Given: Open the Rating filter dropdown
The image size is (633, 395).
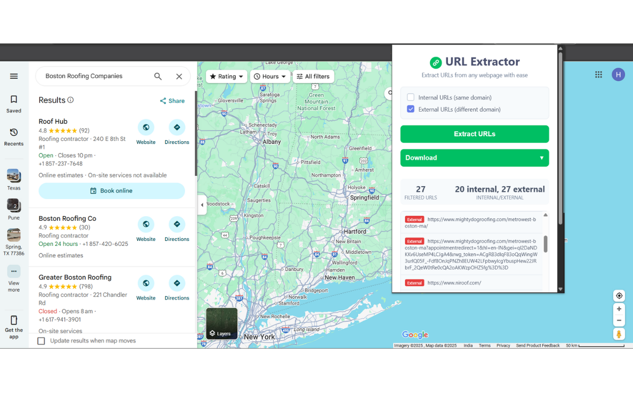Looking at the screenshot, I should [x=226, y=77].
